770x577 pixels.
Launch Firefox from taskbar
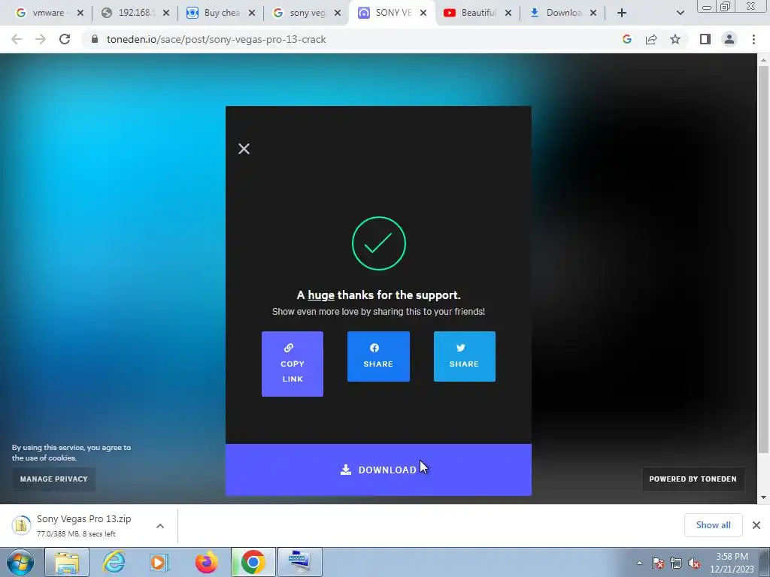pos(206,562)
